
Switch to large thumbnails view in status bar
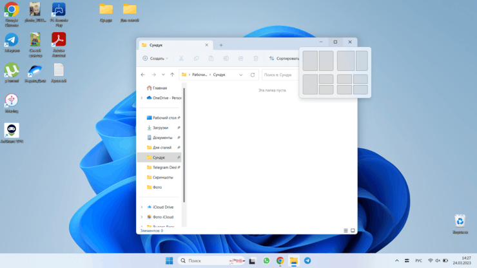[352, 230]
